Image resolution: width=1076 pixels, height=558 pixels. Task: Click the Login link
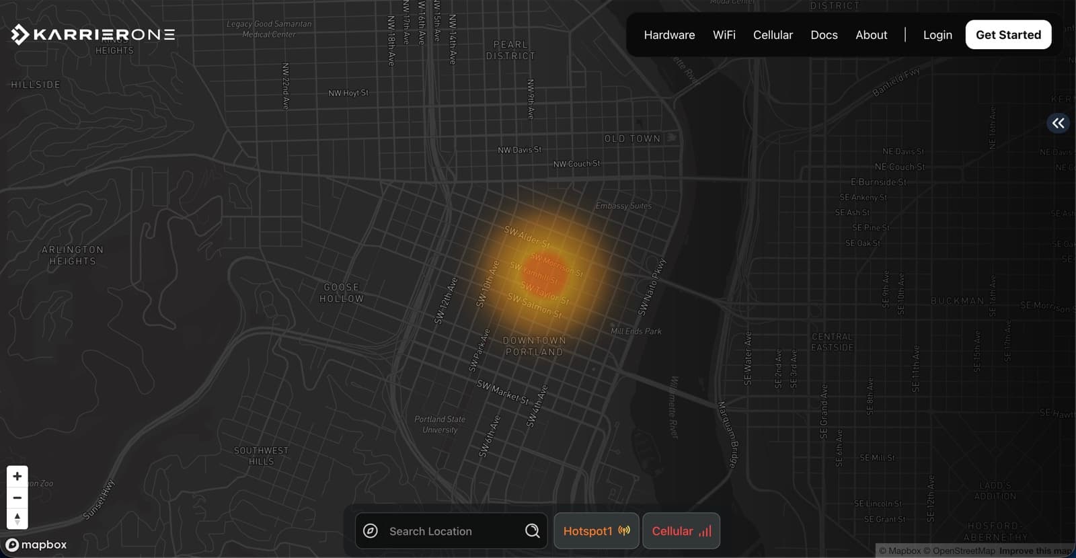click(x=937, y=35)
